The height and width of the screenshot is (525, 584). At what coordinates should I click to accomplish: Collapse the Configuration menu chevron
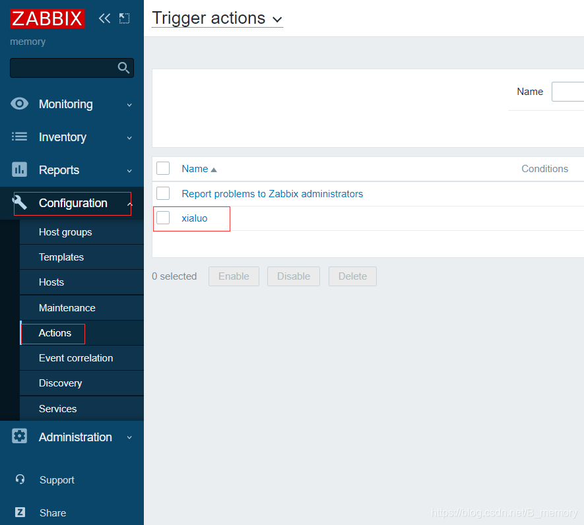[129, 204]
